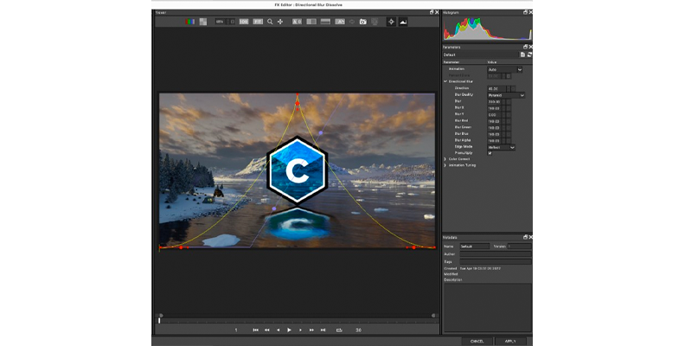Open the Blur Quality Pyramid dropdown
685x346 pixels.
(x=506, y=95)
